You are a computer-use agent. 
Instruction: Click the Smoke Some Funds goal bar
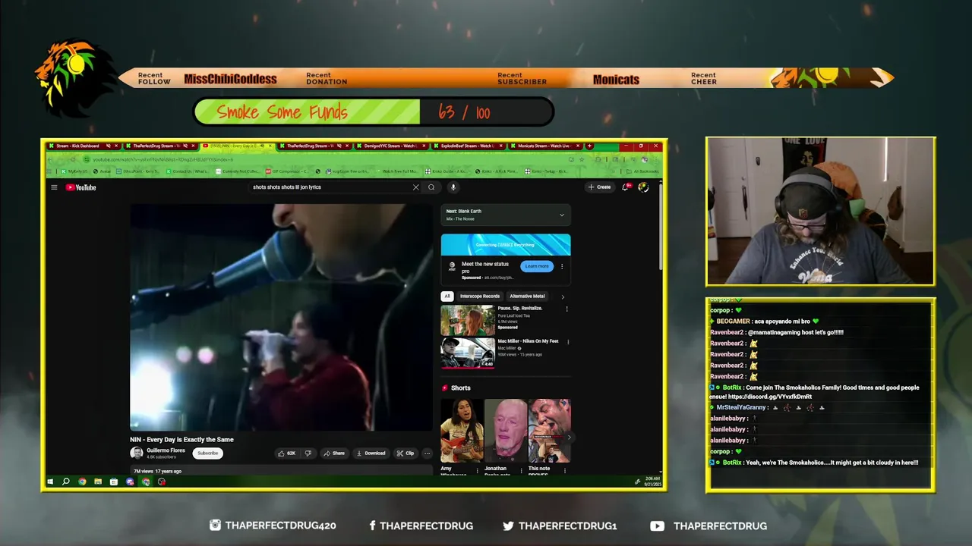point(374,112)
